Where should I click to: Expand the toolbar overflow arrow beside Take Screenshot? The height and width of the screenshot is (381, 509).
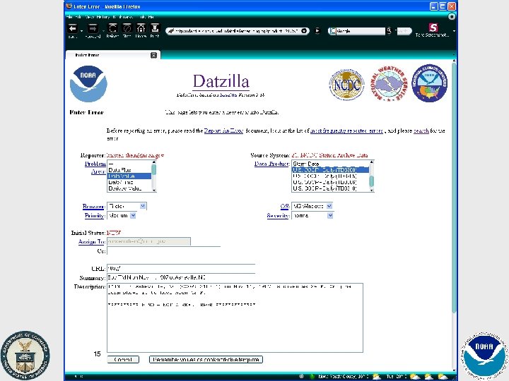tap(454, 31)
